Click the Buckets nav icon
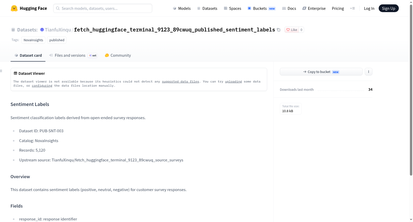This screenshot has width=413, height=222. coord(249,8)
